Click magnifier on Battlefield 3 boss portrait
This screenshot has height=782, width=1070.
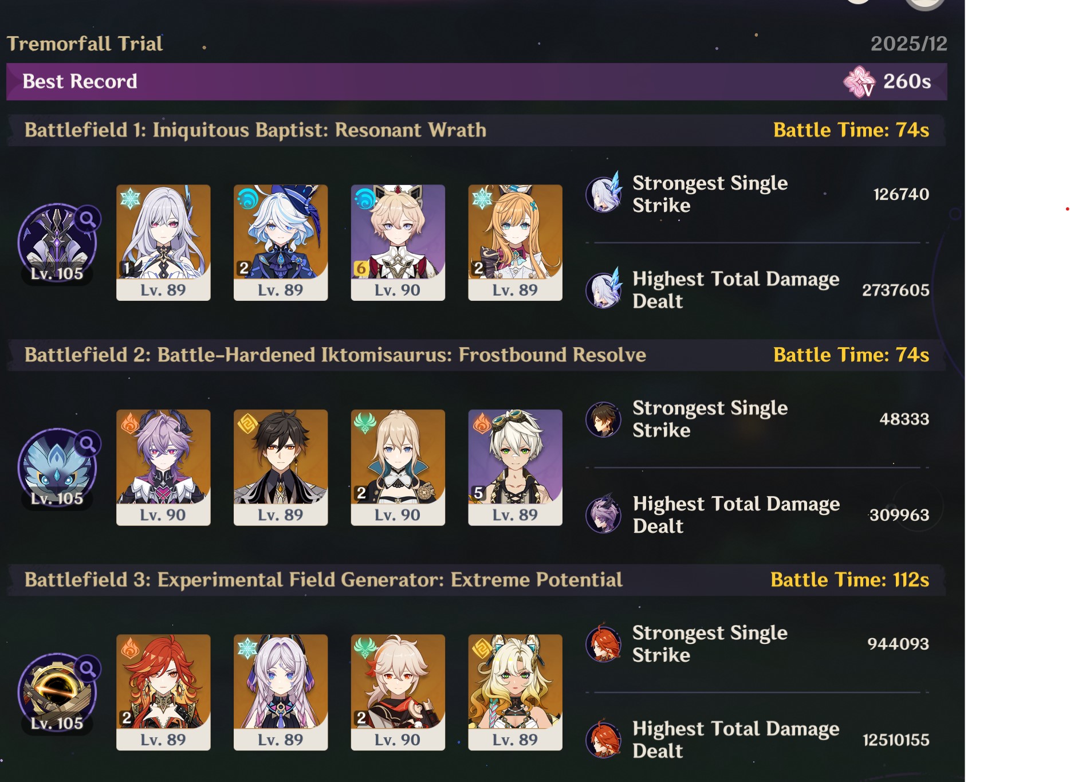pyautogui.click(x=88, y=668)
